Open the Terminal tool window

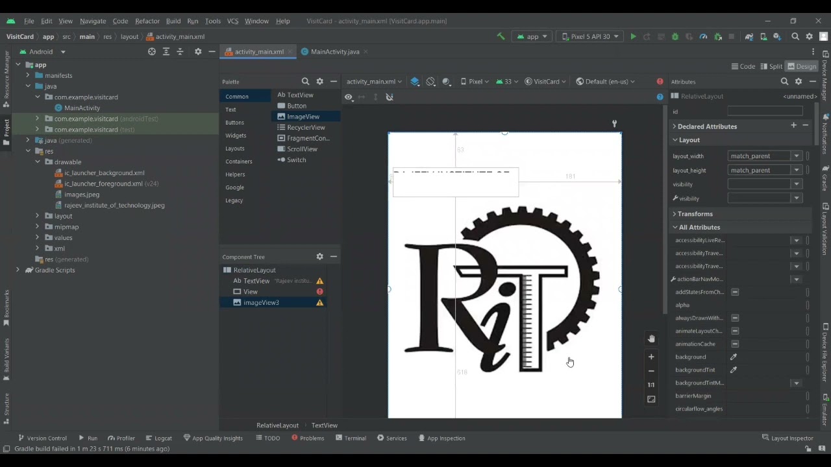(x=351, y=438)
